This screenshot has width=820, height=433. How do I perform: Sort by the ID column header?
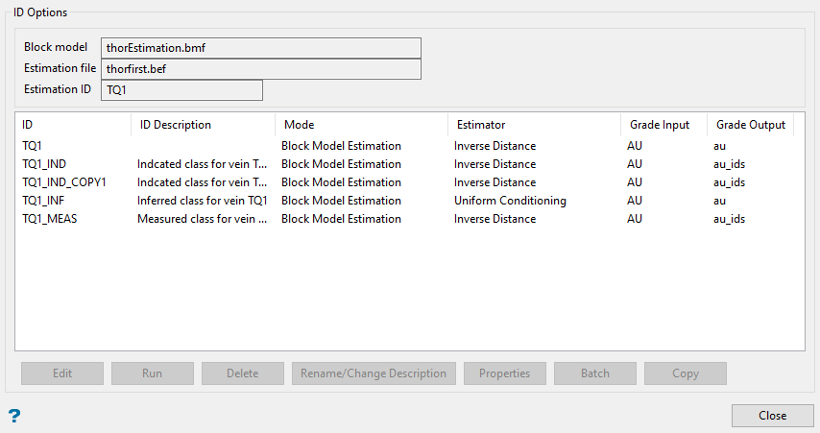(73, 125)
